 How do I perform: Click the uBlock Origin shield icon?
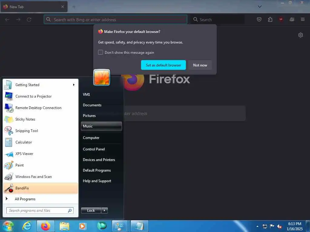pos(281,19)
